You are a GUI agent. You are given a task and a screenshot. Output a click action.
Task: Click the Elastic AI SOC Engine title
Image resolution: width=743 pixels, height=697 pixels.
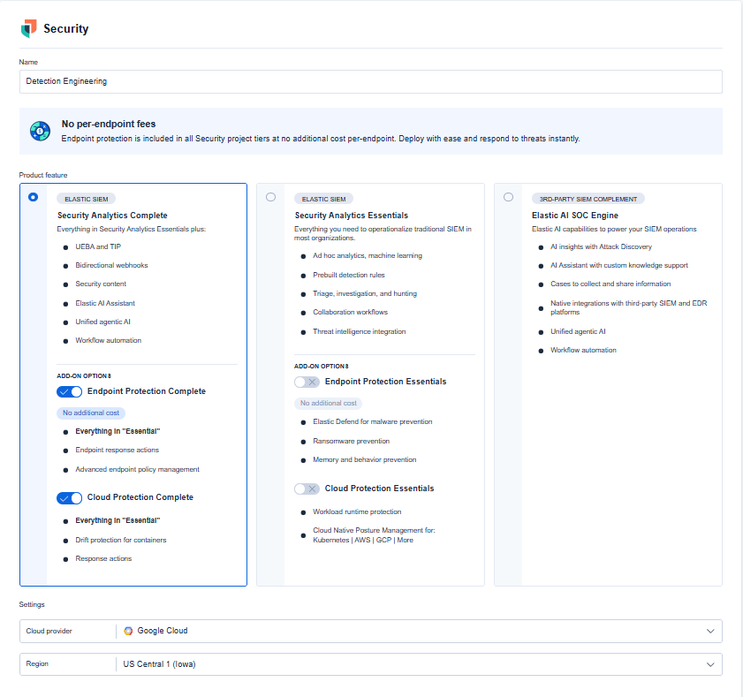[x=575, y=216]
